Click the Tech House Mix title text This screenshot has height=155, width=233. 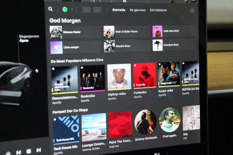(x=66, y=148)
